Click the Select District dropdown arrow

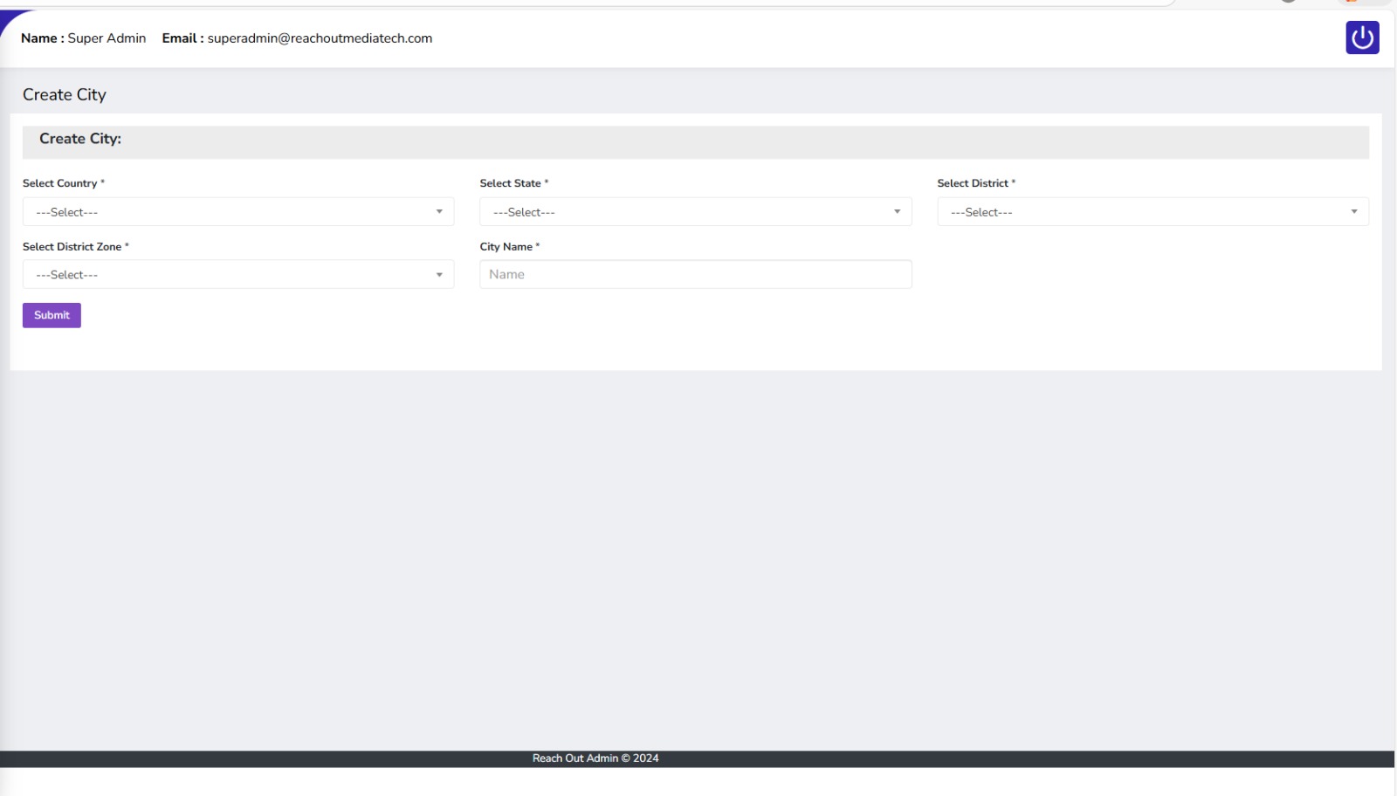(x=1353, y=212)
